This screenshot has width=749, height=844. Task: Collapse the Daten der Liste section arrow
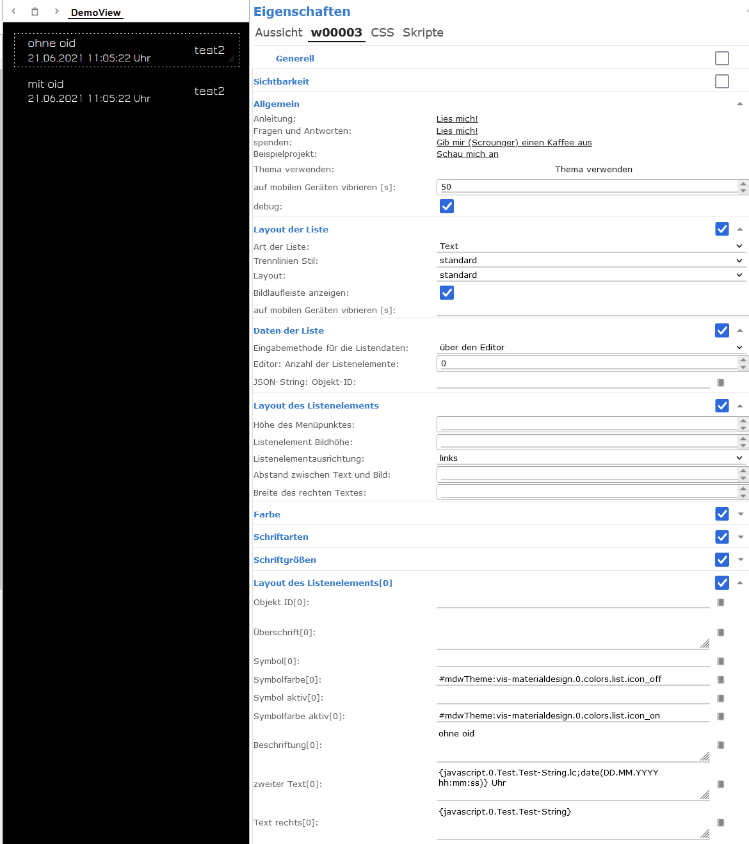[x=740, y=330]
